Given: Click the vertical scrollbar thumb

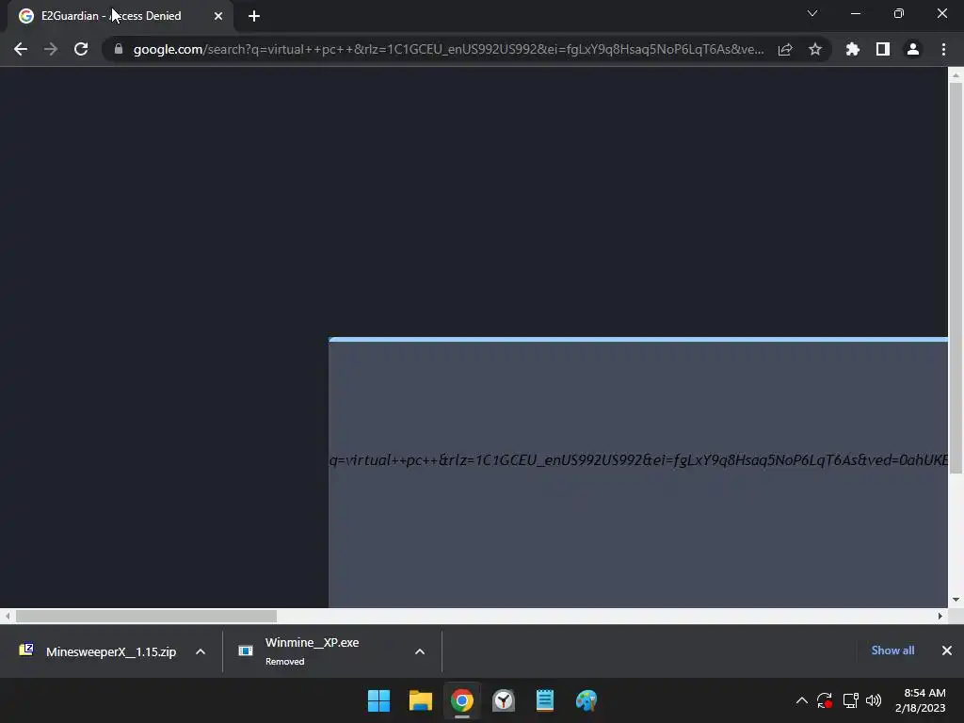Looking at the screenshot, I should pyautogui.click(x=956, y=278).
